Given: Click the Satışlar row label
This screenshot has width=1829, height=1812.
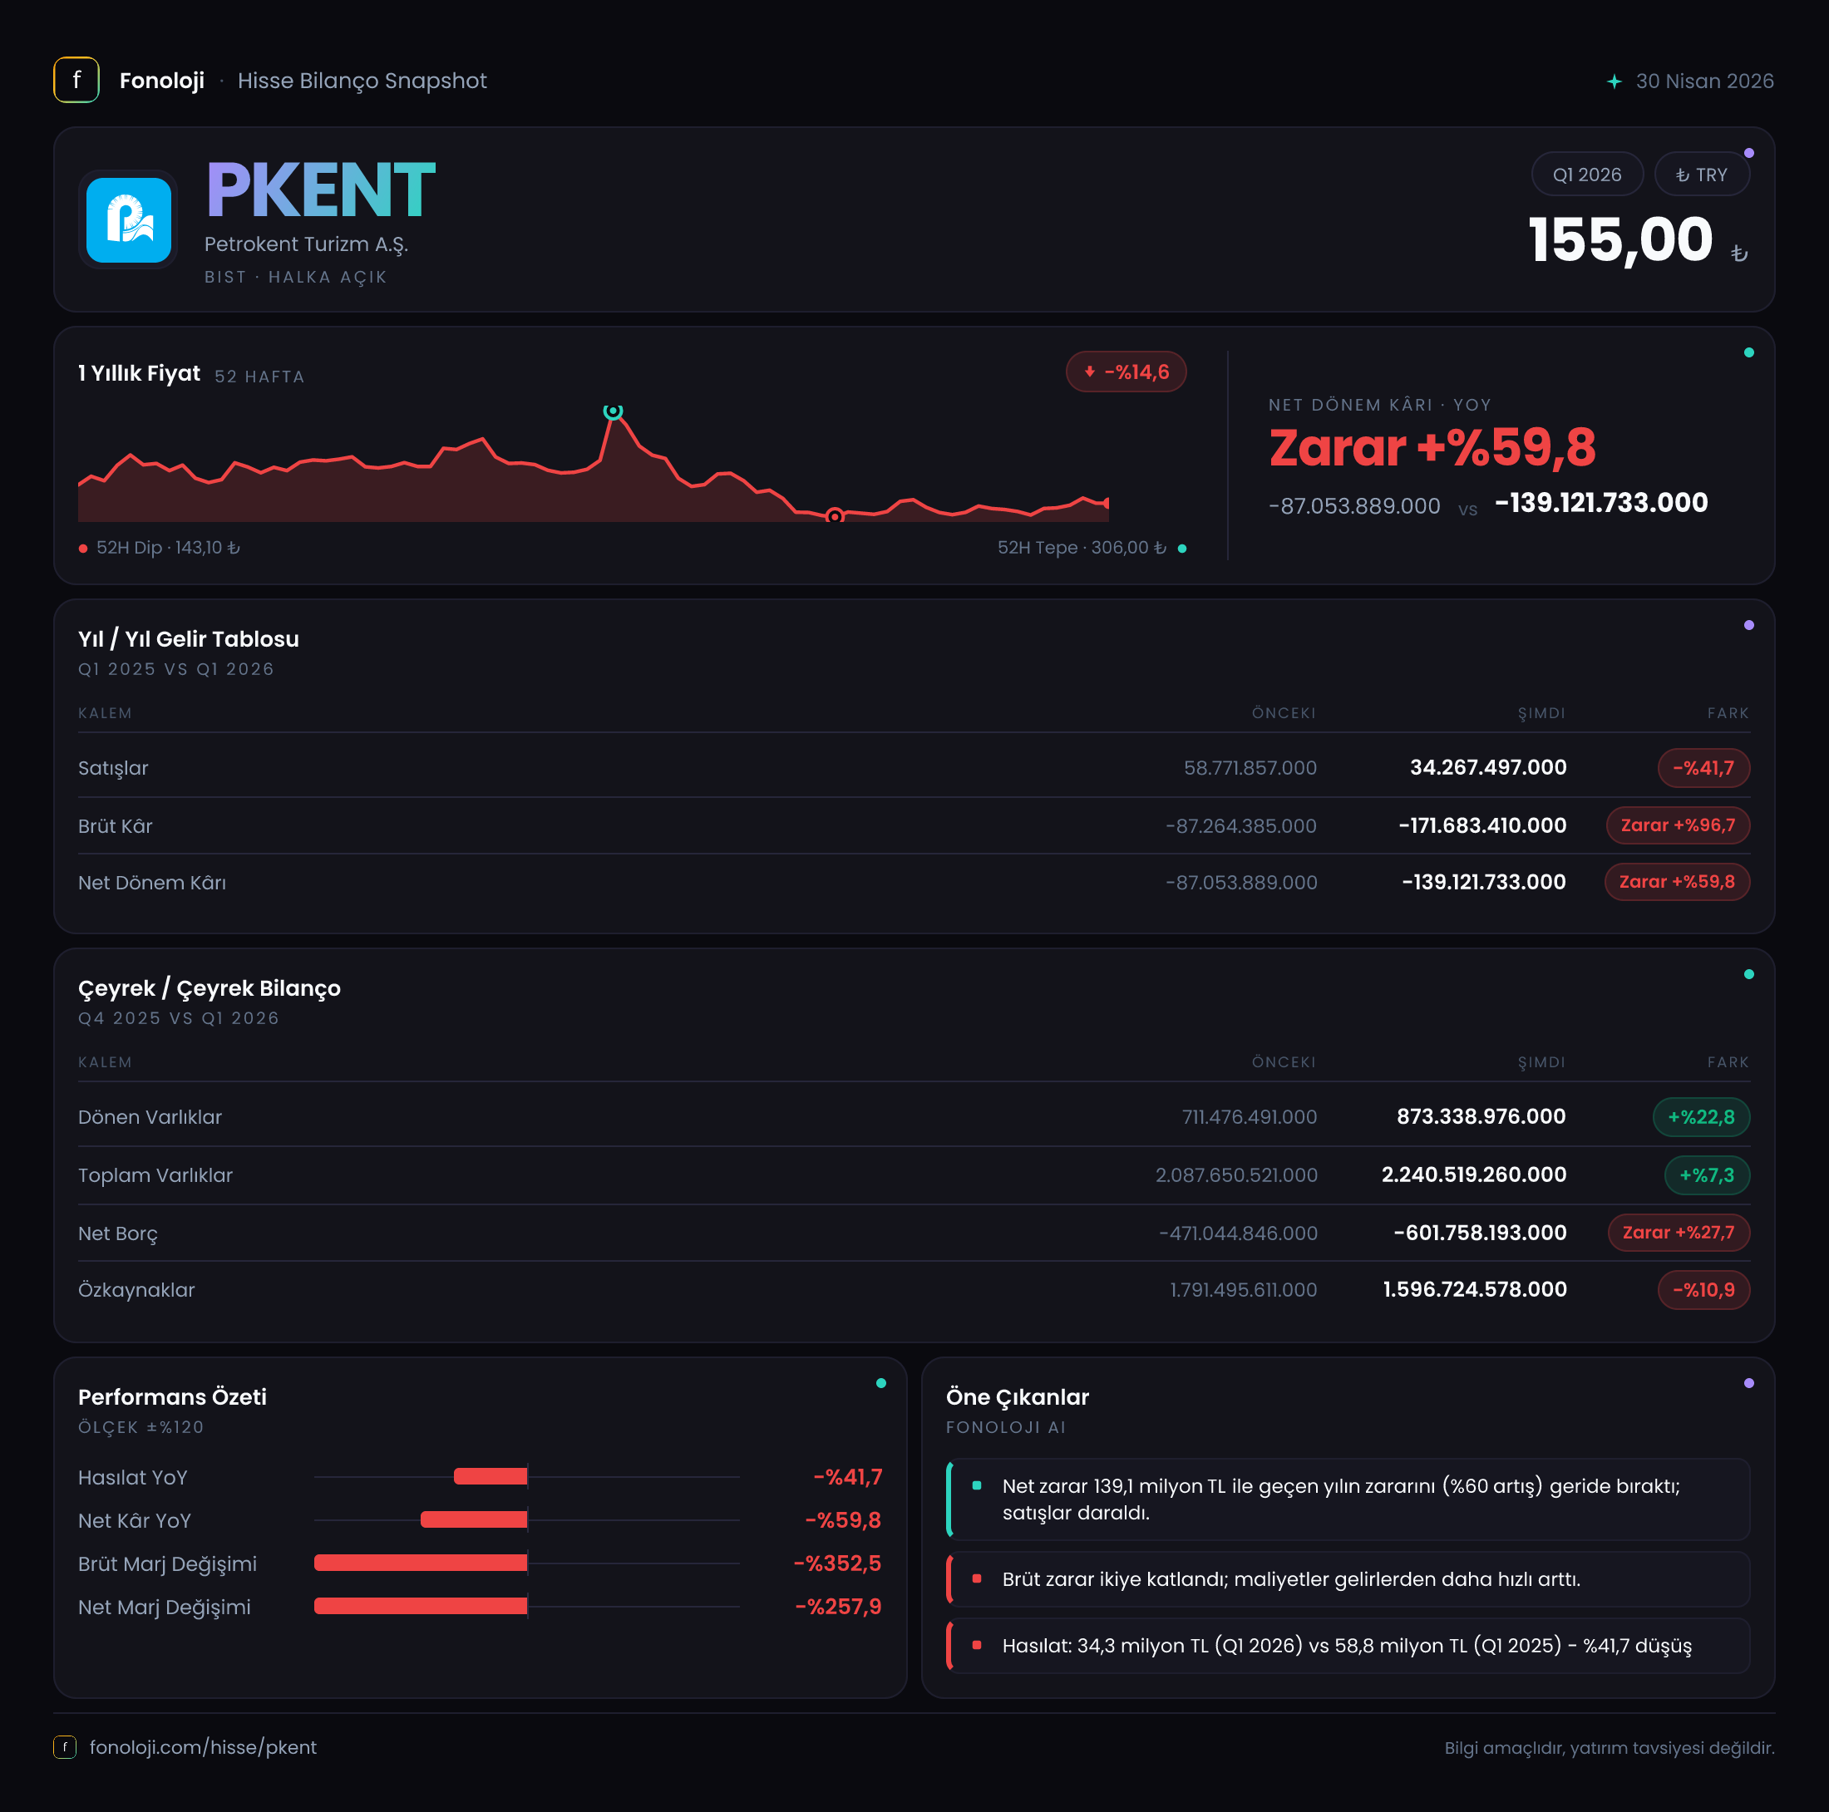Looking at the screenshot, I should click(x=114, y=768).
